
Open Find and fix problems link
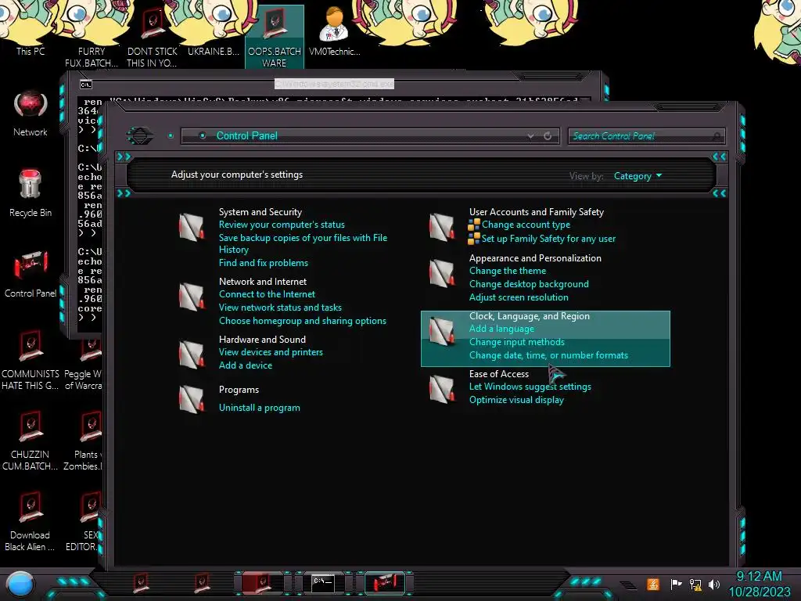click(x=263, y=263)
